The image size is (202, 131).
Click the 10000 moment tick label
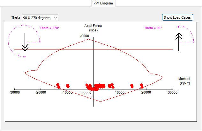click(x=120, y=92)
